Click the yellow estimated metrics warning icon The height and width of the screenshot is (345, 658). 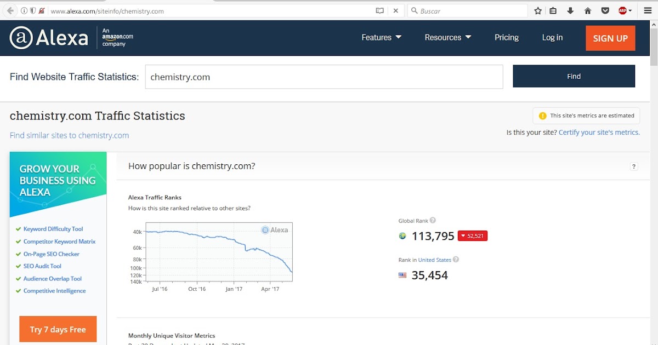point(542,116)
